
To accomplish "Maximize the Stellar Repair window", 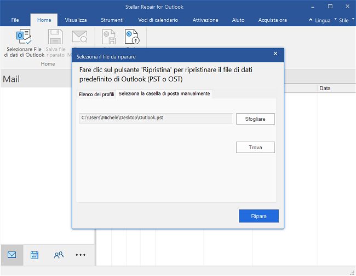I will [330, 7].
